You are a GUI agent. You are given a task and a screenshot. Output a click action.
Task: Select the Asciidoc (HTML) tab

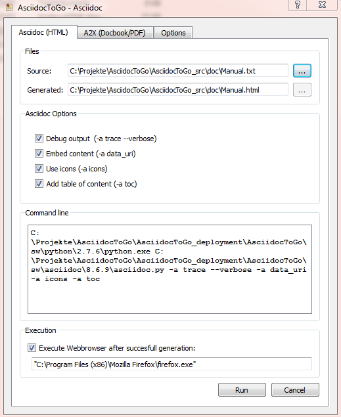coord(43,32)
